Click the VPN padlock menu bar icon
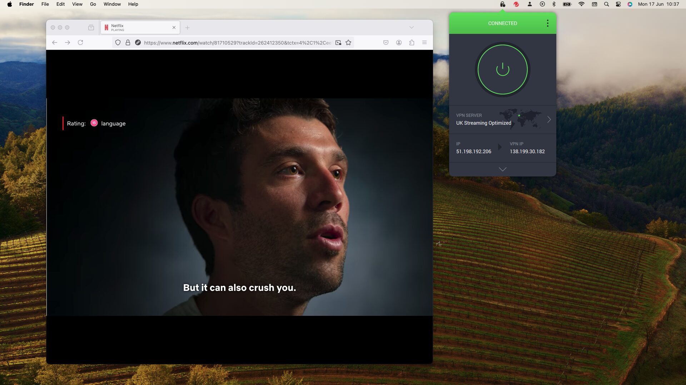This screenshot has width=686, height=385. pos(503,4)
